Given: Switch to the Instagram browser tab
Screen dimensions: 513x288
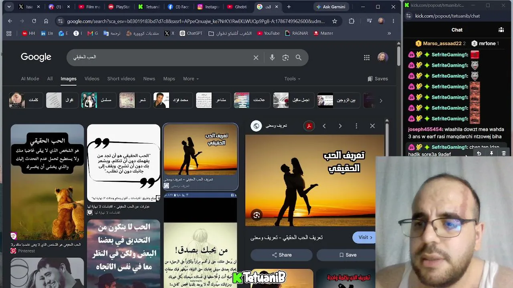Looking at the screenshot, I should [x=208, y=7].
